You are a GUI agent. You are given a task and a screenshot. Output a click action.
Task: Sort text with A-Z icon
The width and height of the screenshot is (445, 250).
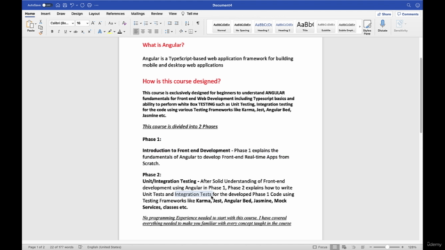click(x=187, y=23)
